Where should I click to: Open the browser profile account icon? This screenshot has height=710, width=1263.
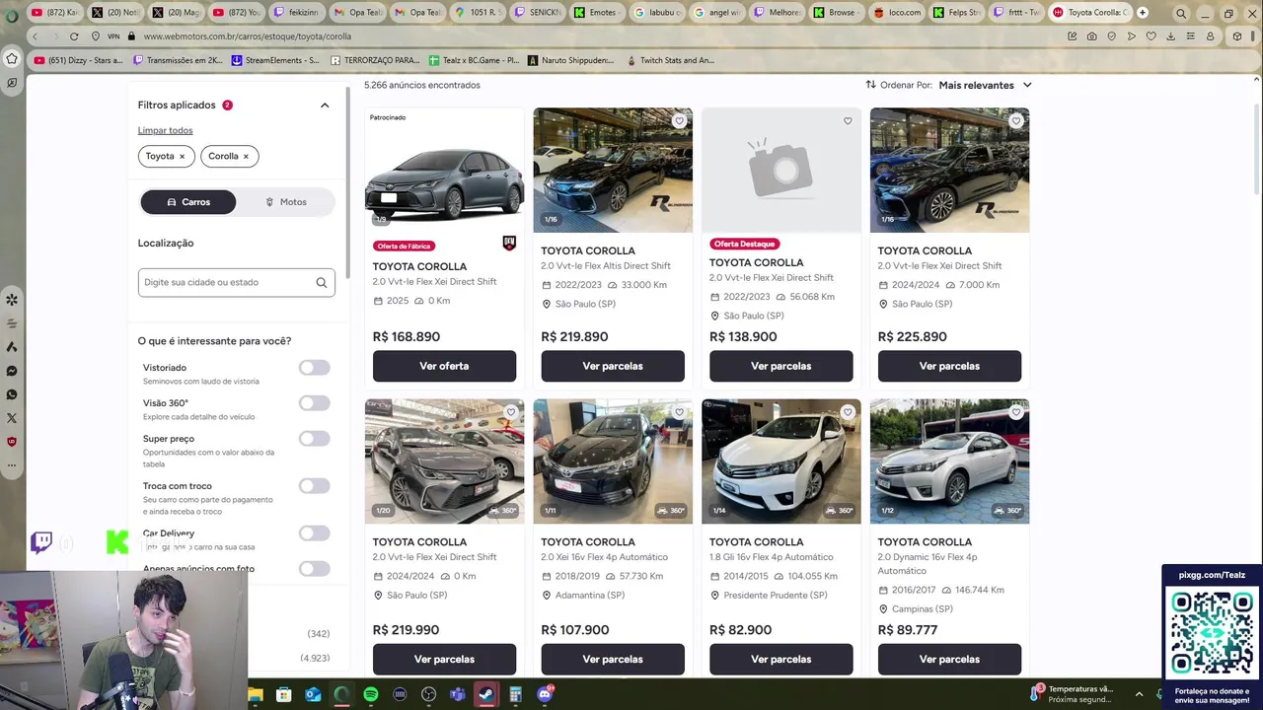(1210, 36)
